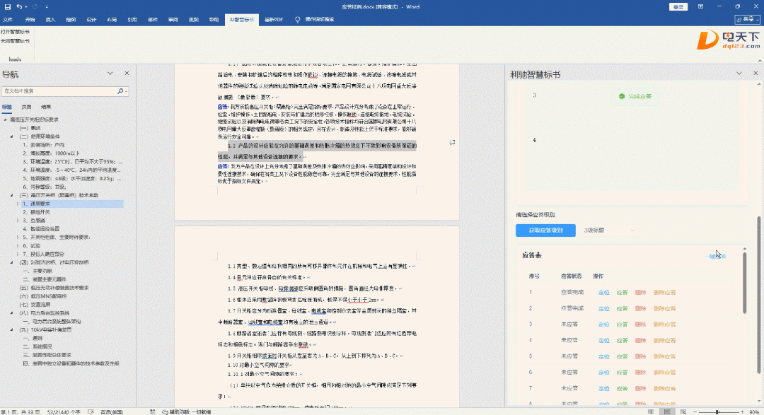Viewport: 764px width, 415px height.
Task: Switch to the 设计 ribbon tab
Action: [91, 20]
